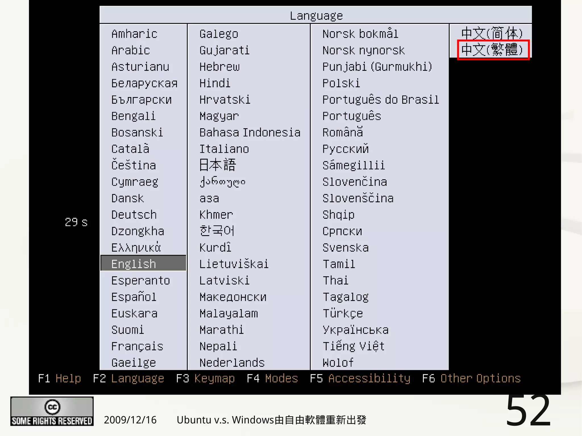Pick Punjabi (Gurmukhi) entry

click(x=377, y=67)
